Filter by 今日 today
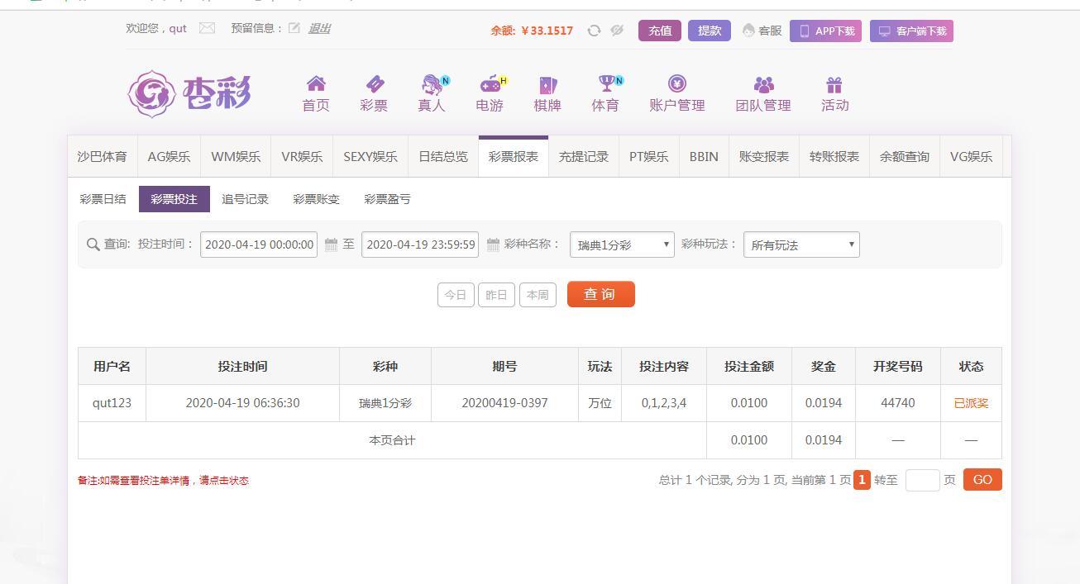This screenshot has width=1080, height=584. (x=456, y=295)
